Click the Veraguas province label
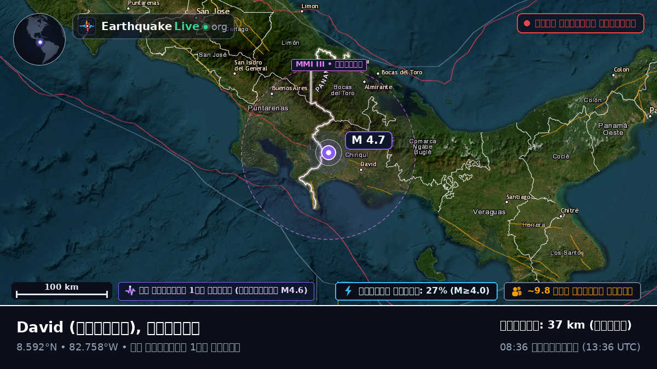 pyautogui.click(x=489, y=212)
